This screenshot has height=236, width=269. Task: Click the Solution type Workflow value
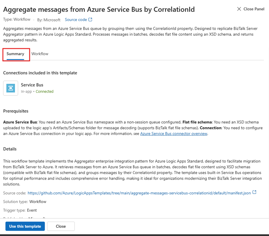tap(38, 202)
